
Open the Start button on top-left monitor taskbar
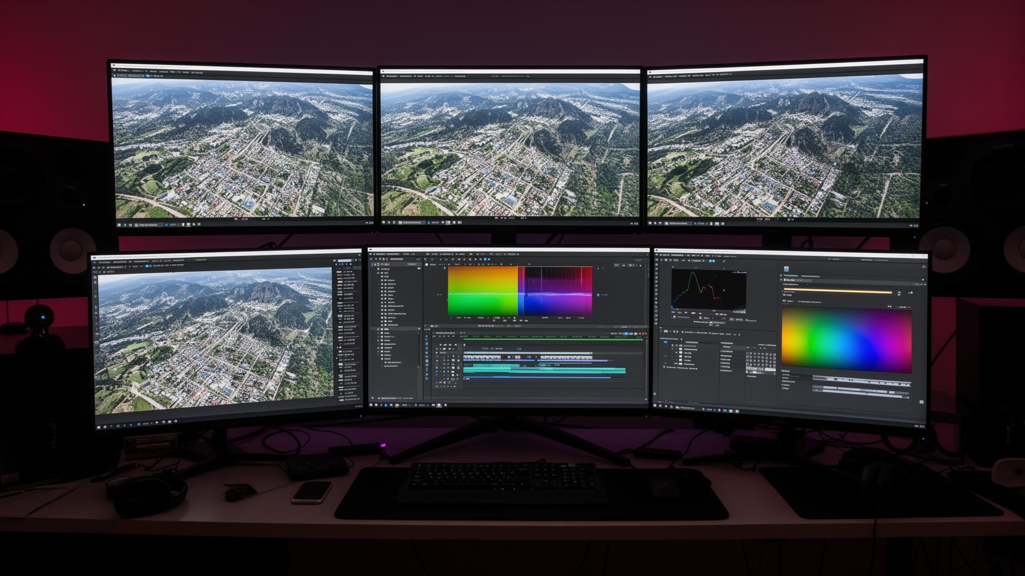119,225
